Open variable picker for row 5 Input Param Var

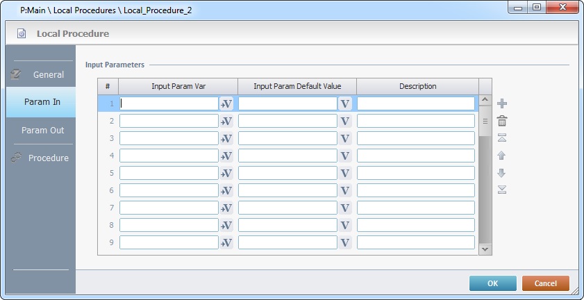point(226,173)
